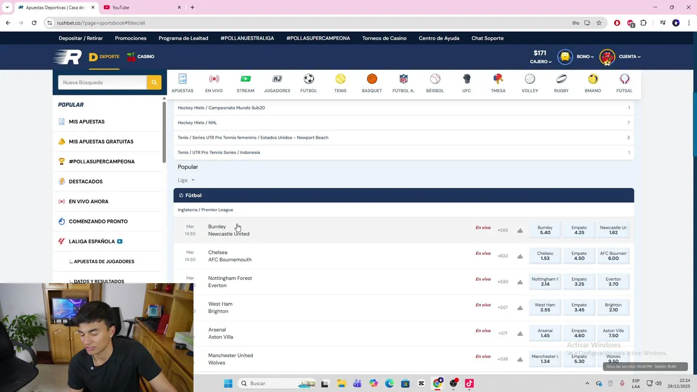The image size is (697, 392).
Task: Open TikTok from the Windows taskbar
Action: coord(469,383)
